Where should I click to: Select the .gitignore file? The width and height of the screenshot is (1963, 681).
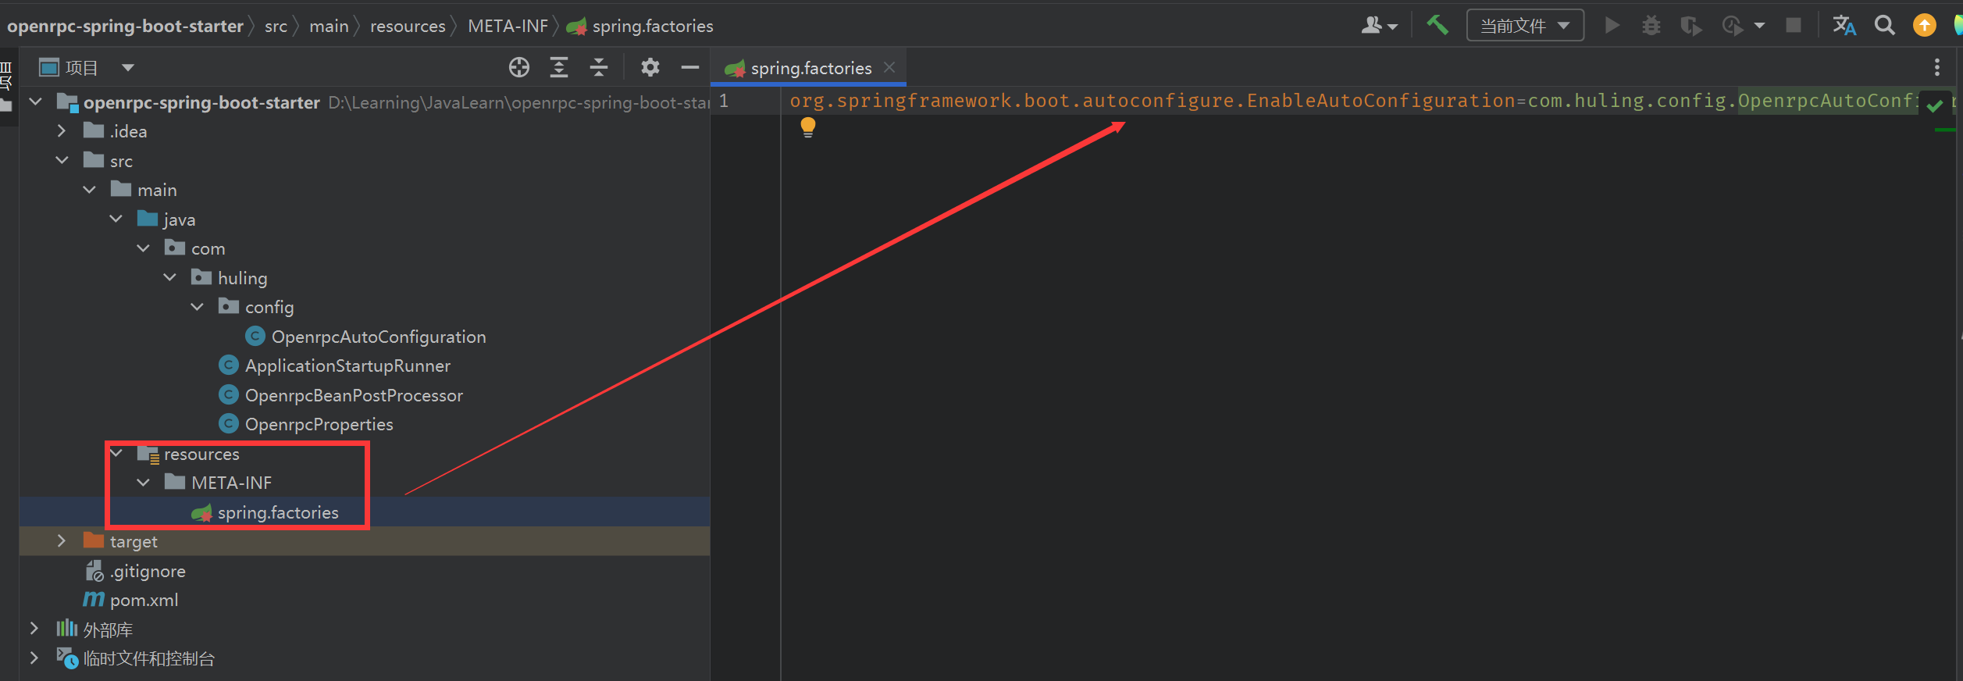148,571
